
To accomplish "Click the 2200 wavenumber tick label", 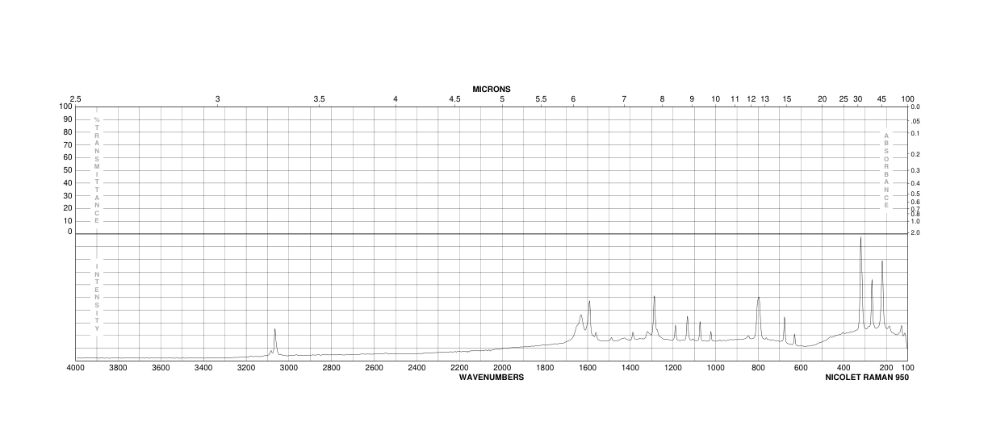I will (x=459, y=368).
